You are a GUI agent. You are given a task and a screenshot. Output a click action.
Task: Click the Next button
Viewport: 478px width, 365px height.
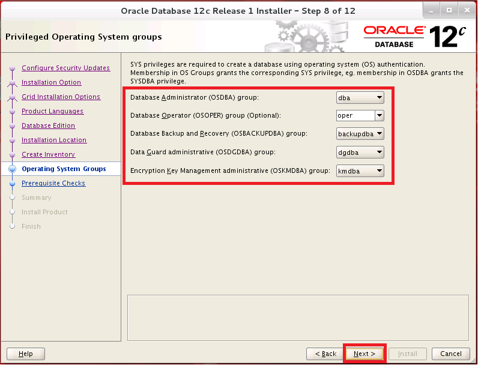point(365,354)
